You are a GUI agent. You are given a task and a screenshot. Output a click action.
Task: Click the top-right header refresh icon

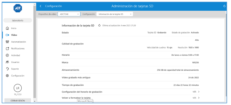[224, 6]
